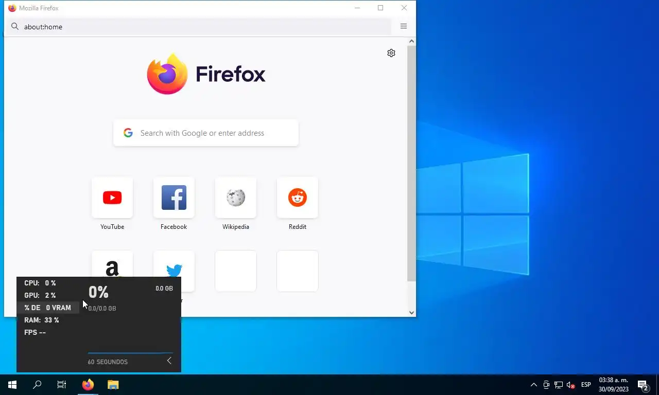Click the muted volume tray icon
659x395 pixels.
point(571,385)
